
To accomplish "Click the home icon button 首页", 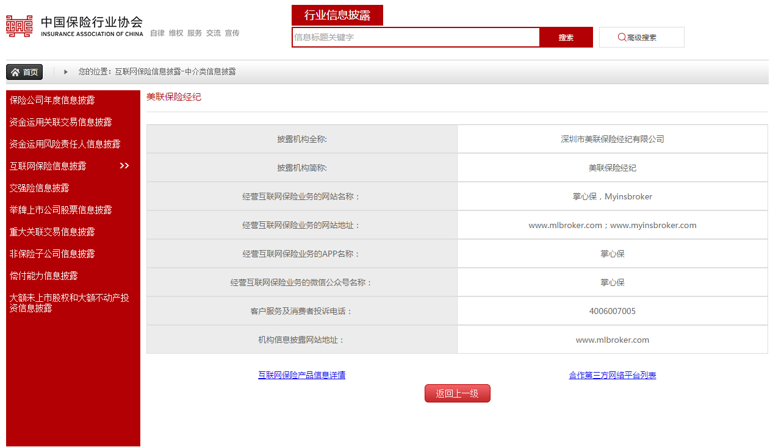I will tap(24, 72).
